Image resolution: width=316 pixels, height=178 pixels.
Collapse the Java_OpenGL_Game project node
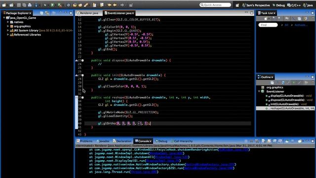point(4,18)
